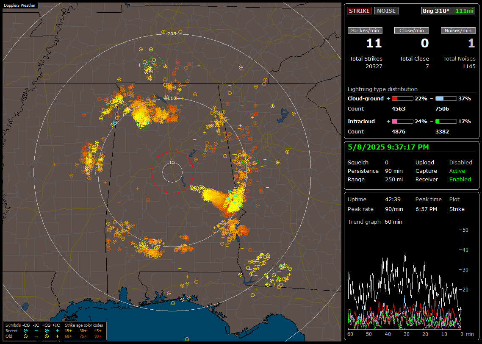The height and width of the screenshot is (344, 482).
Task: Click the Total Noises count 1145
Action: click(x=469, y=67)
